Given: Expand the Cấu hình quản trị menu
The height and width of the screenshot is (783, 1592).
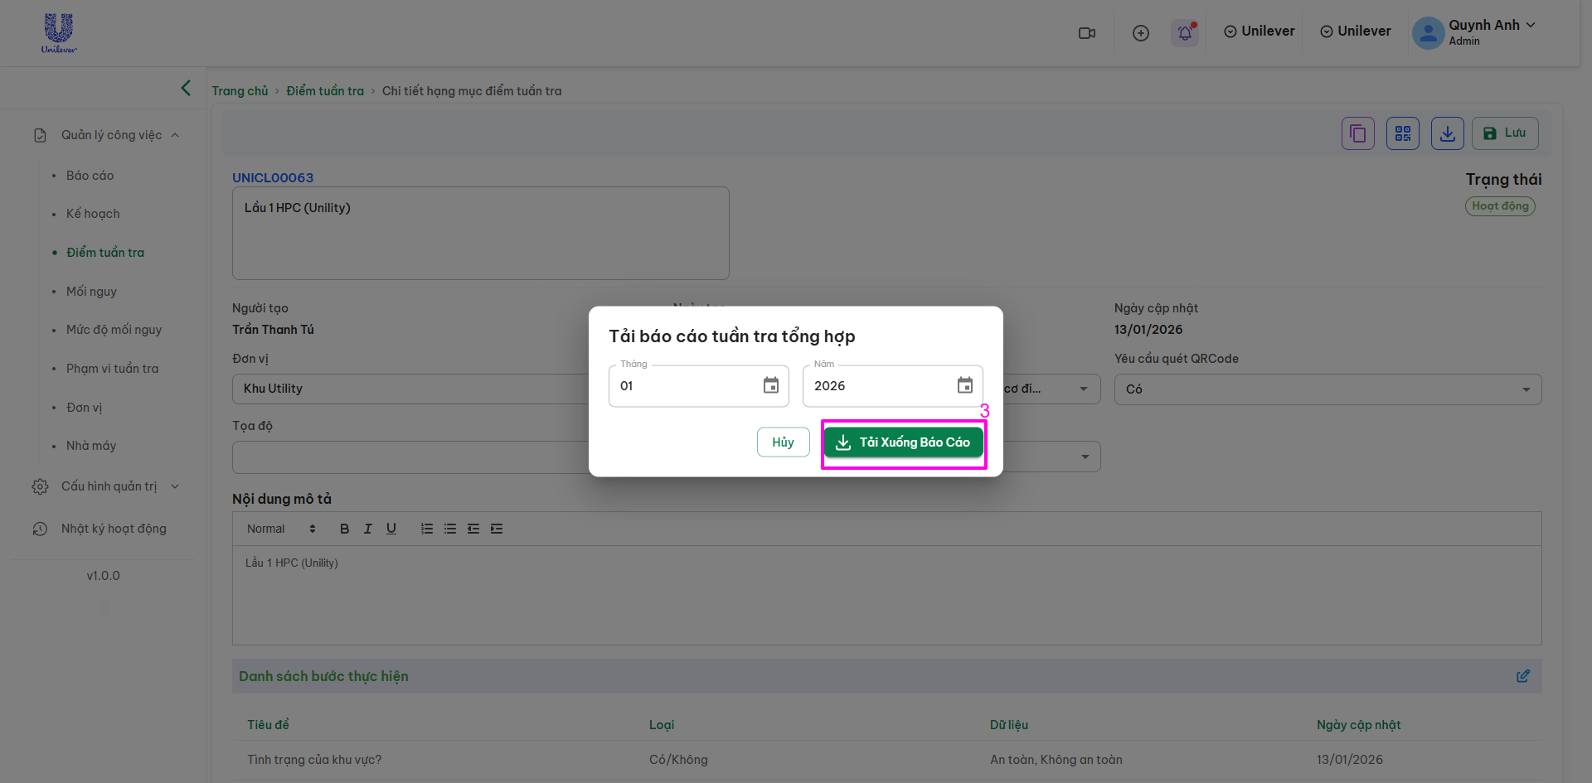Looking at the screenshot, I should tap(109, 486).
